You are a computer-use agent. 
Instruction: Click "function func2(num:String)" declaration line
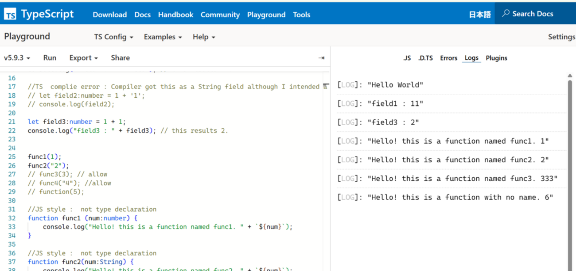81,262
